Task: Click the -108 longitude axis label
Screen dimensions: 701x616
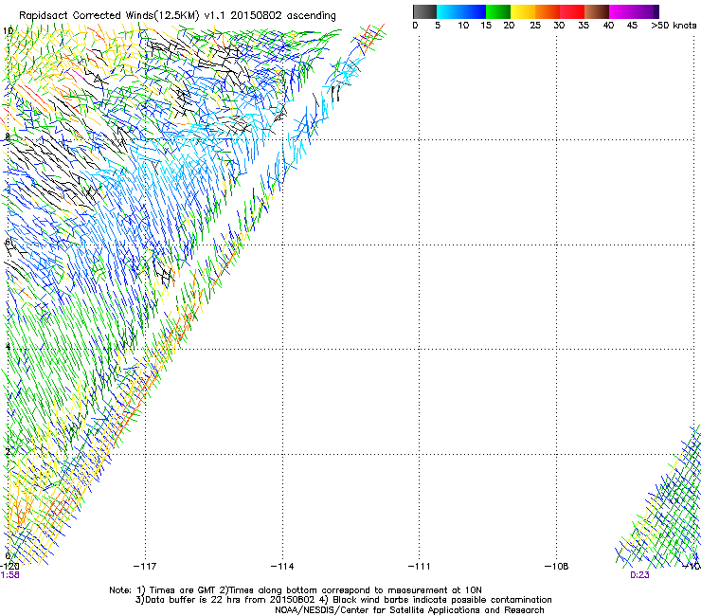Action: 556,567
